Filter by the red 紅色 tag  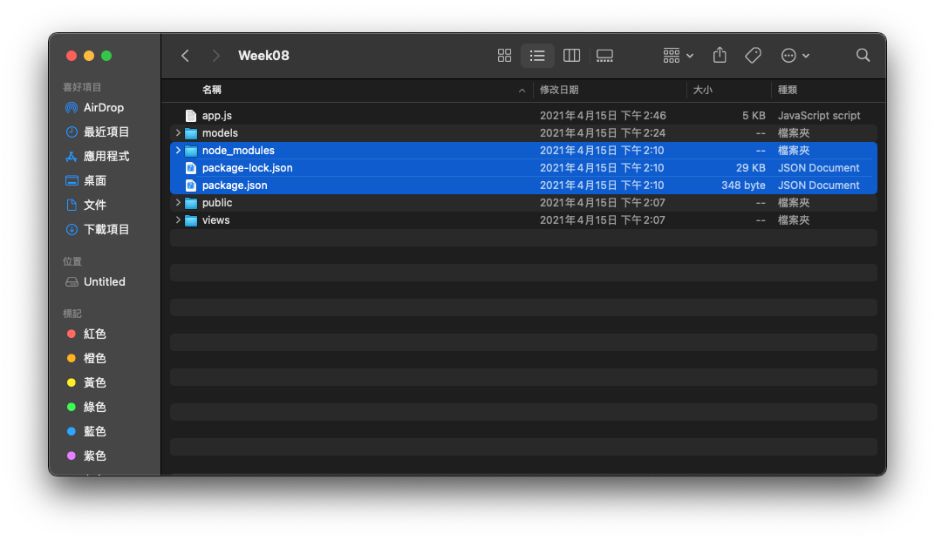pyautogui.click(x=94, y=334)
